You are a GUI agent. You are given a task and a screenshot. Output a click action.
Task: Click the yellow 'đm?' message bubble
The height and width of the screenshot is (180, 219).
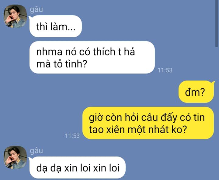tap(196, 92)
